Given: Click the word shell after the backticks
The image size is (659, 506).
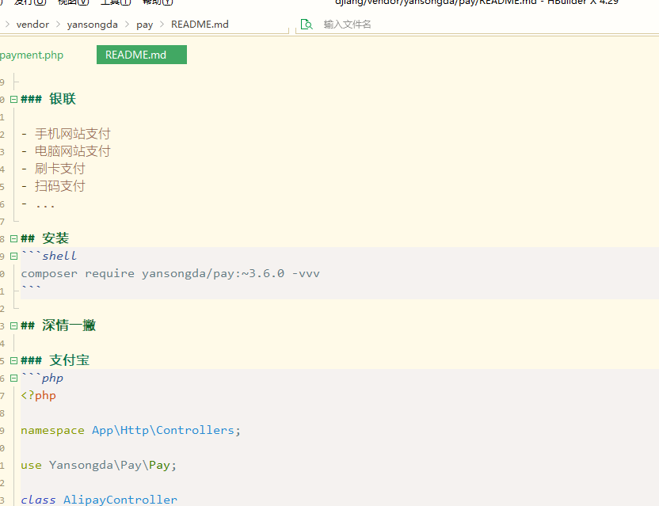Looking at the screenshot, I should point(59,256).
